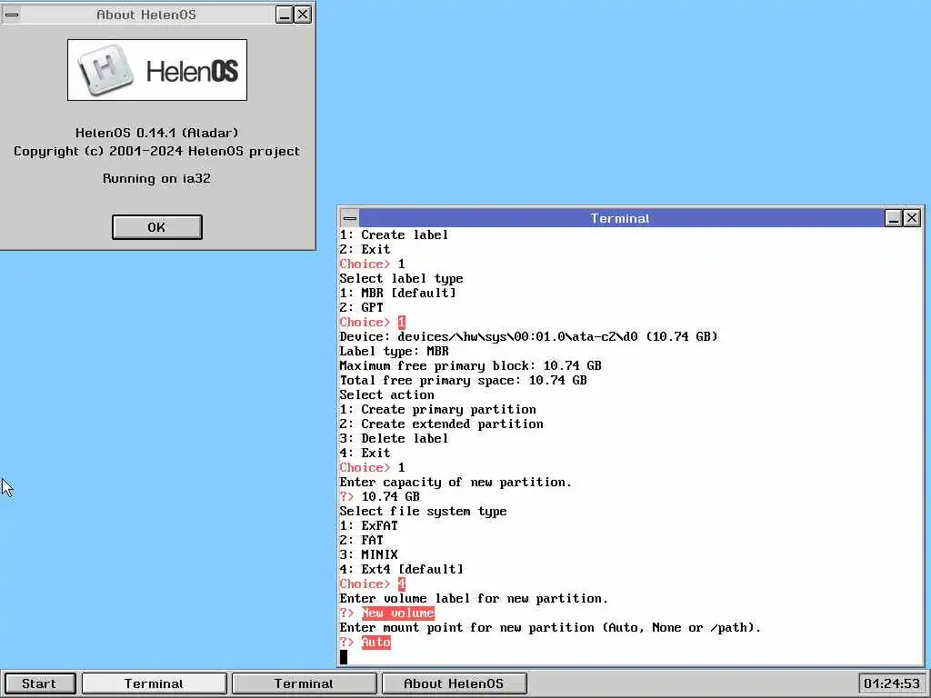Open the Terminal window system menu icon

350,218
